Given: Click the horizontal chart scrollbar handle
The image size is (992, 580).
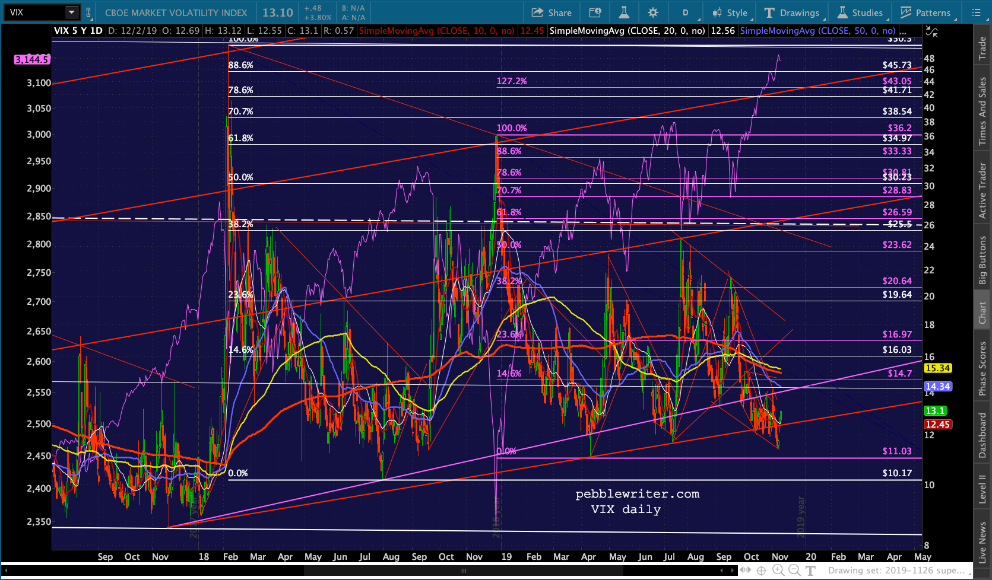Looking at the screenshot, I should (x=464, y=571).
